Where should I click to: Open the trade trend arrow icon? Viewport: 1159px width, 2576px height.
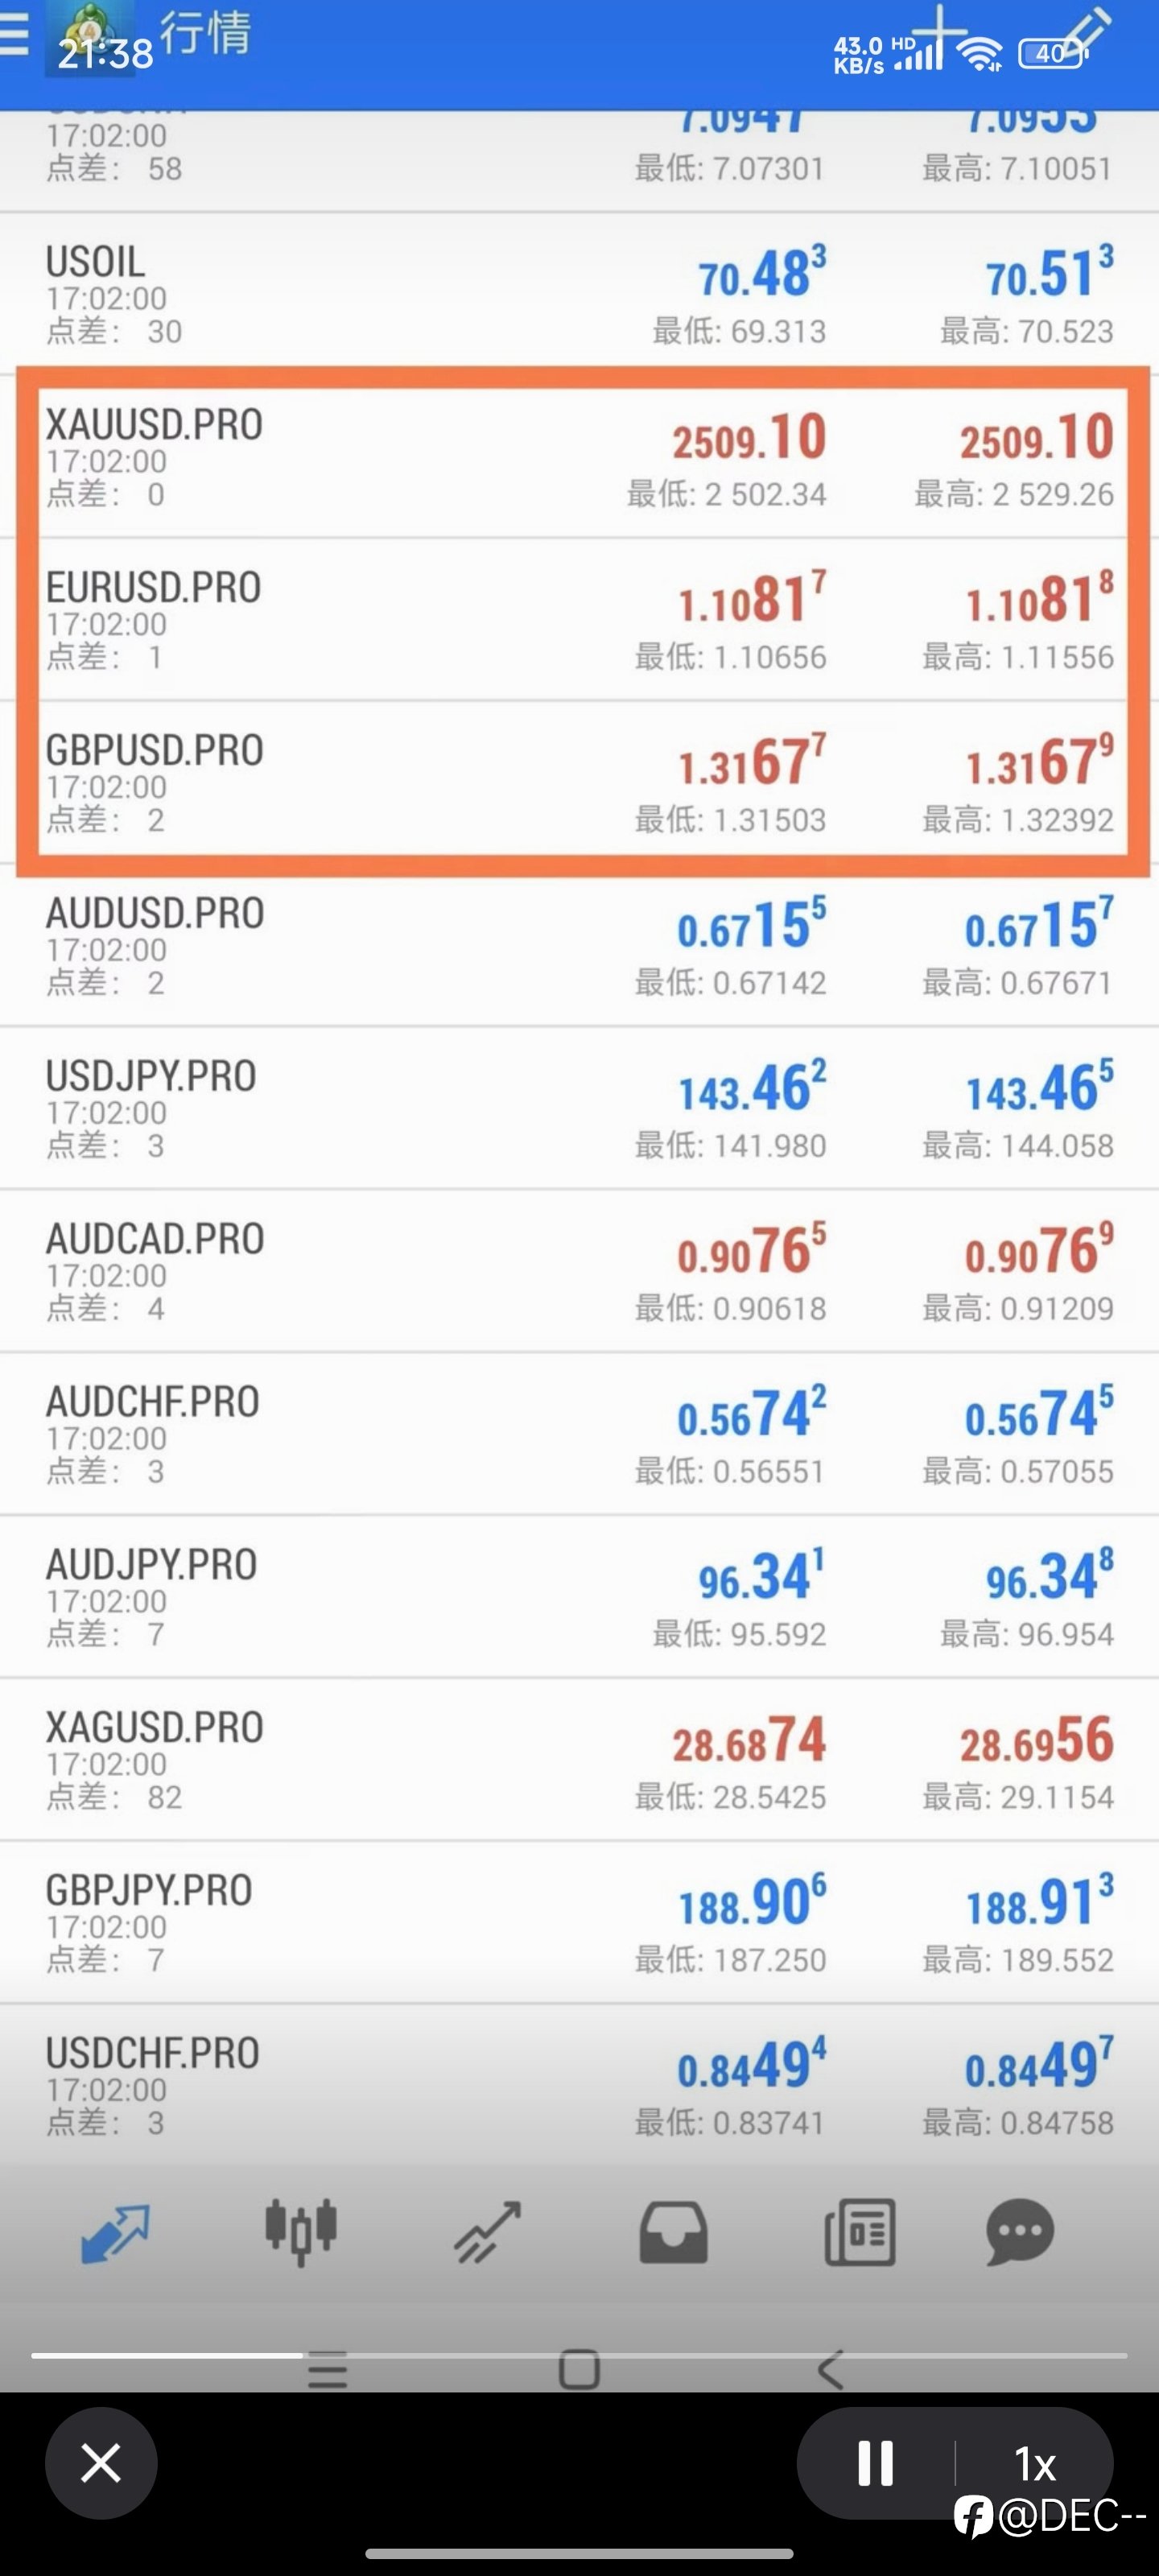coord(487,2232)
